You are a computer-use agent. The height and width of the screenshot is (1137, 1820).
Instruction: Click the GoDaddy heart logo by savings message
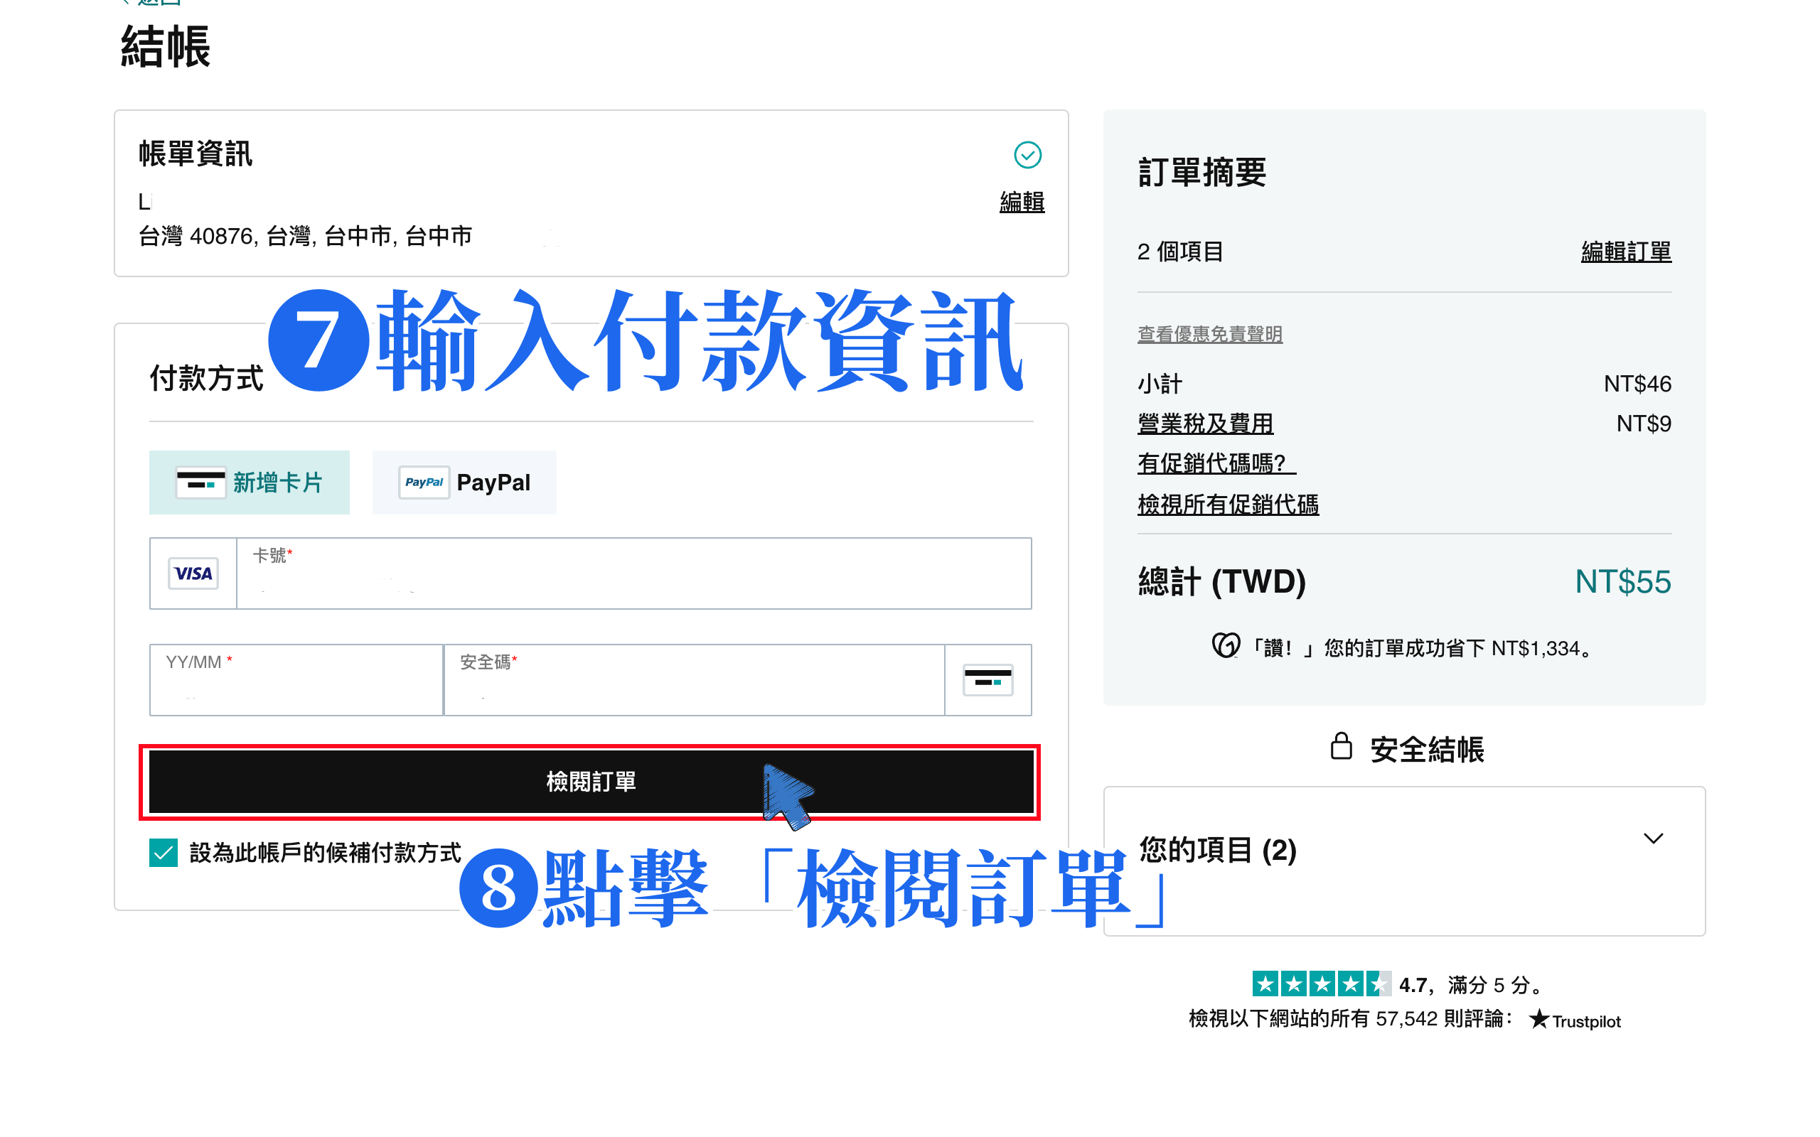click(x=1225, y=647)
